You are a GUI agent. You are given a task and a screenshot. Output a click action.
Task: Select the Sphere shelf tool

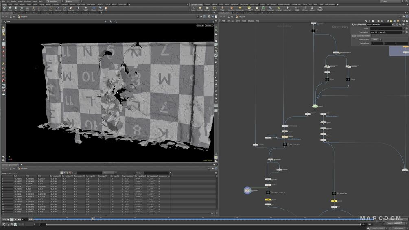click(10, 8)
